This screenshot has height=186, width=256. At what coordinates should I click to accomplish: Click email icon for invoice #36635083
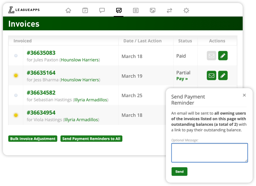click(212, 56)
